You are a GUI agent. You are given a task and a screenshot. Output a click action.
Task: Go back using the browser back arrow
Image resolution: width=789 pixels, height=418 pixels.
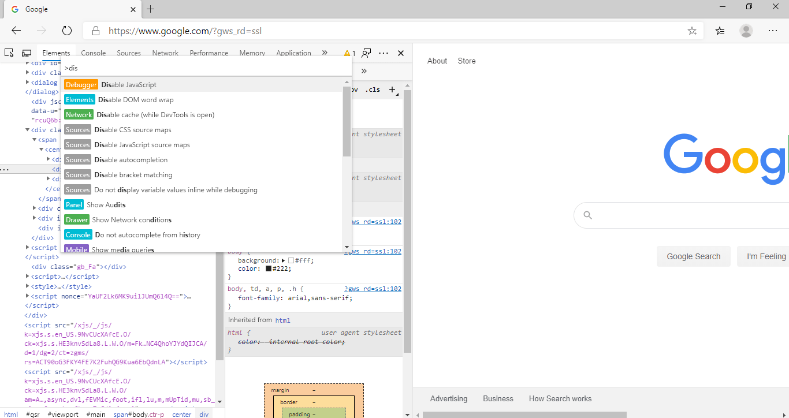click(x=16, y=31)
